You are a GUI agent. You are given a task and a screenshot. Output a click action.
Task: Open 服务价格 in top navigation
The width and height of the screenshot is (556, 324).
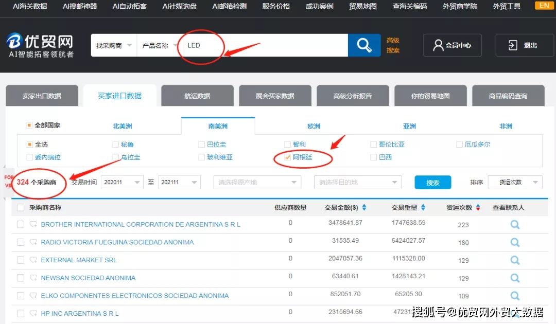coord(276,6)
